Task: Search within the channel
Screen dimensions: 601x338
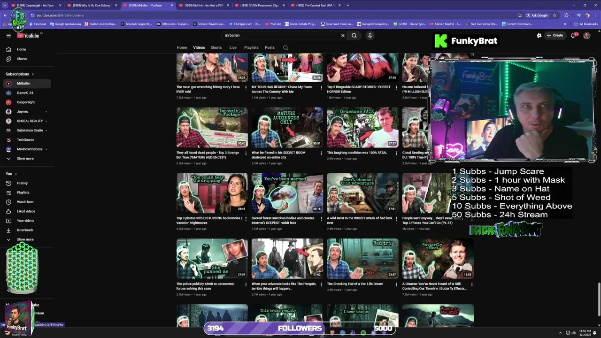Action: 285,47
